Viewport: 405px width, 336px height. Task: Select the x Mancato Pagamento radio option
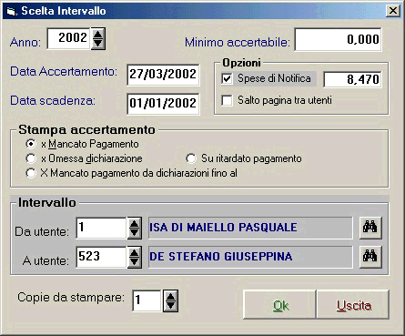(31, 144)
